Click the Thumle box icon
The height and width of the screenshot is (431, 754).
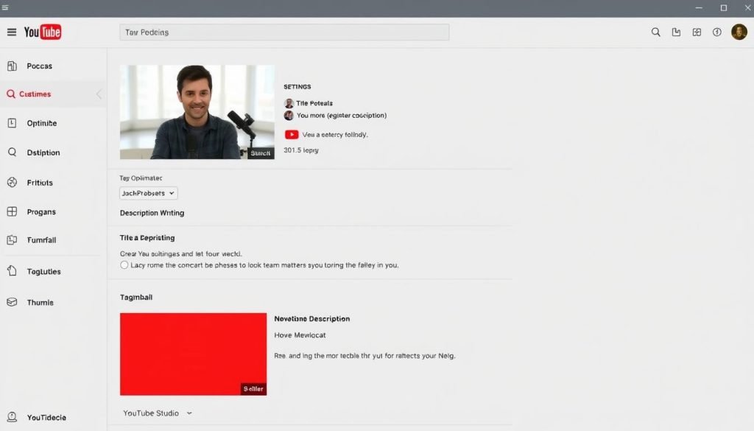coord(12,302)
